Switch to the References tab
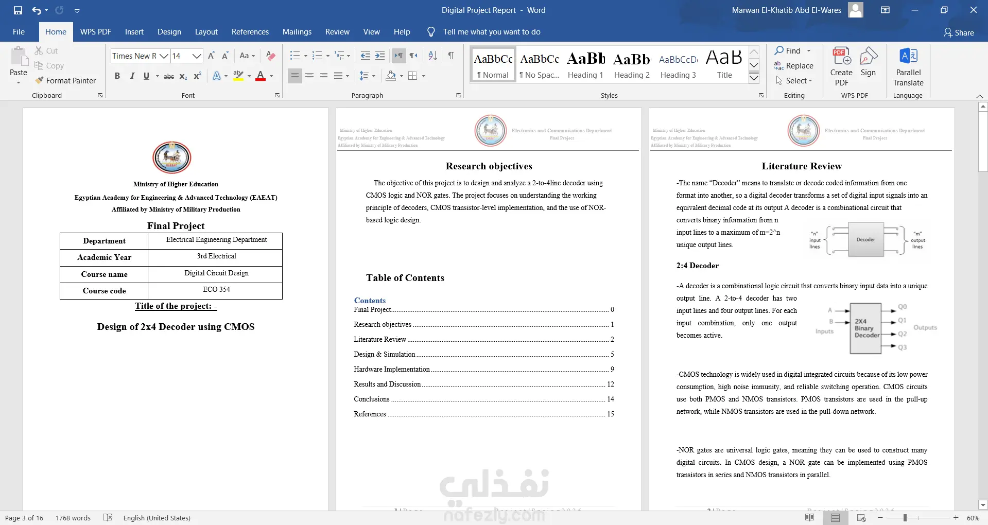This screenshot has height=525, width=988. click(250, 32)
